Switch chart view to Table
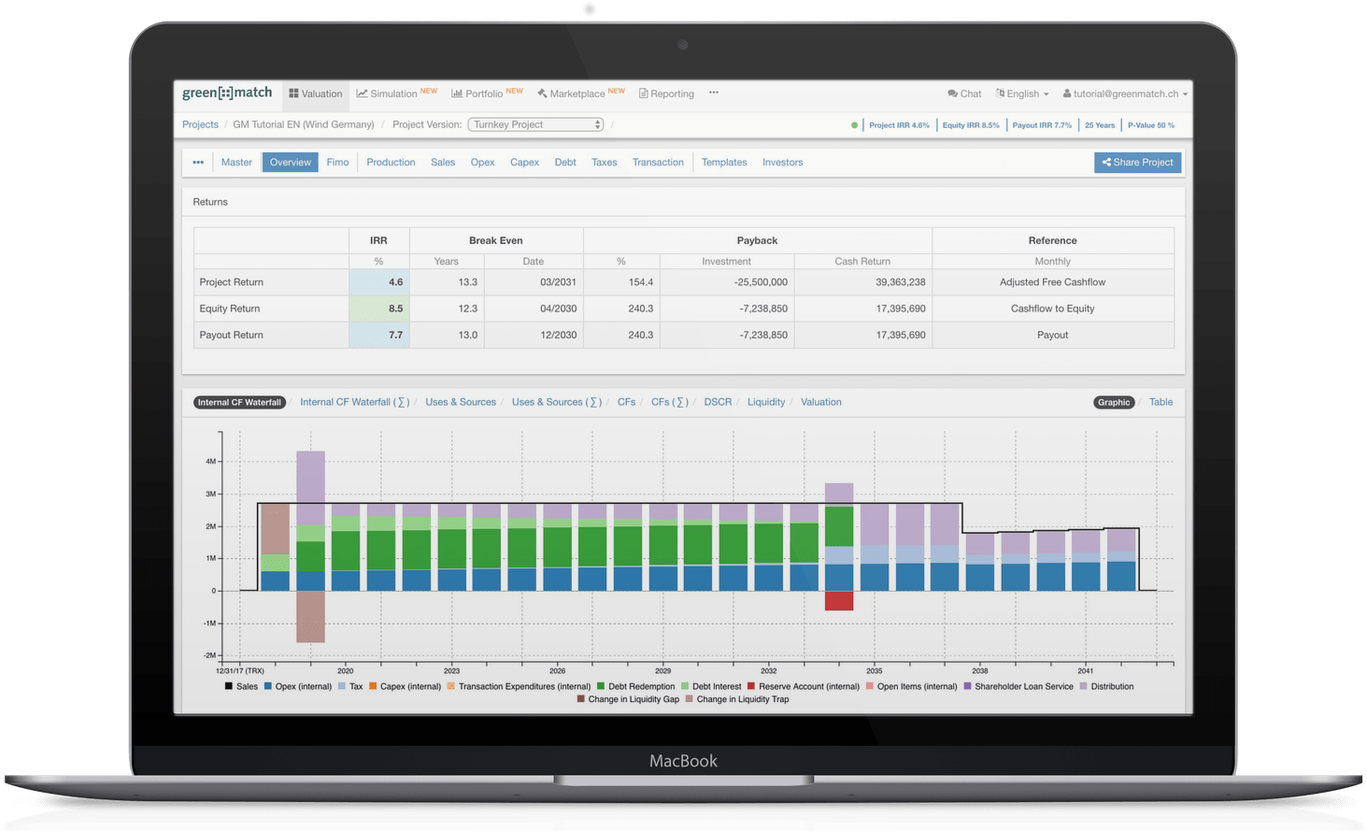1367x832 pixels. (x=1161, y=402)
